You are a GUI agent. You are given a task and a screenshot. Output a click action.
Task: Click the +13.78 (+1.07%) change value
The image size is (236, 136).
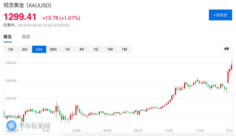point(61,18)
